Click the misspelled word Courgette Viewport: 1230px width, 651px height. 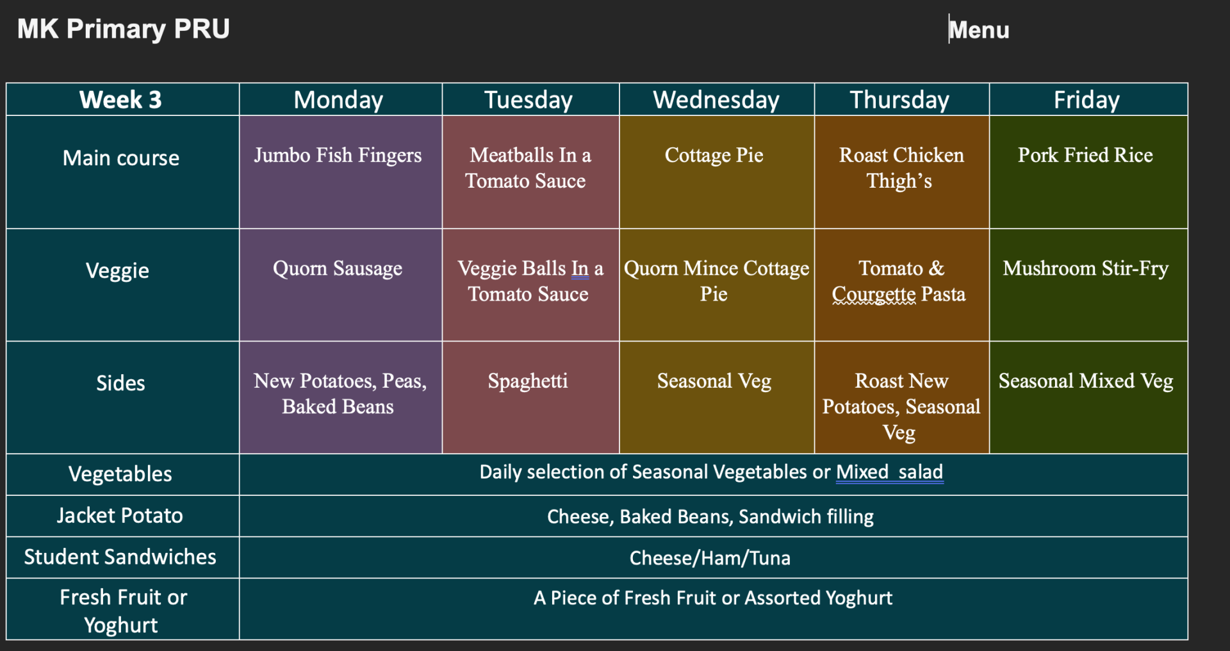(x=874, y=294)
